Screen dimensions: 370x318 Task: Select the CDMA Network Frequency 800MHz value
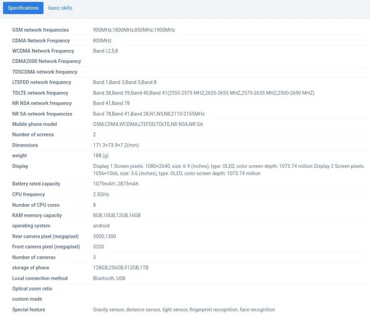(102, 41)
